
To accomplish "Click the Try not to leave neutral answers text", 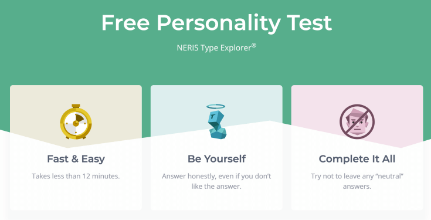I will [x=357, y=181].
